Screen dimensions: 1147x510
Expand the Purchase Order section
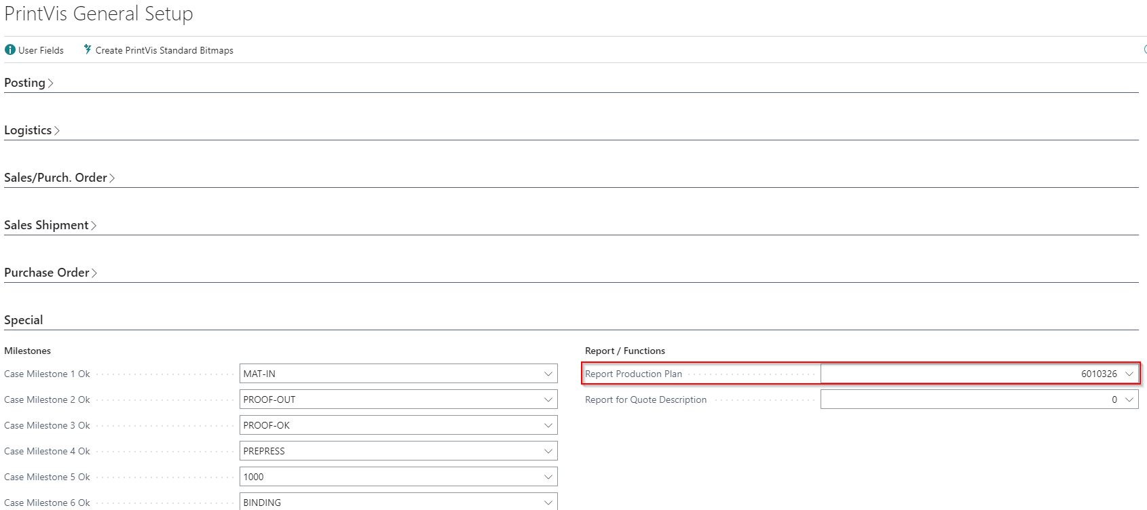click(x=50, y=273)
